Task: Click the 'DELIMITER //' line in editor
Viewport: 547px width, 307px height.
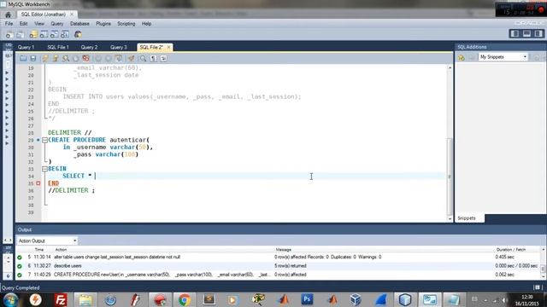Action: pyautogui.click(x=70, y=133)
